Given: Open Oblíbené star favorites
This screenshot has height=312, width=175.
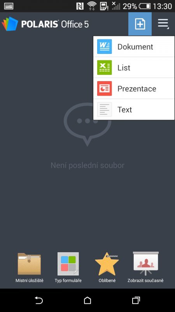Looking at the screenshot, I should click(107, 264).
